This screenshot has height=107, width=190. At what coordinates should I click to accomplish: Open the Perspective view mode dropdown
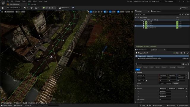click(x=9, y=12)
